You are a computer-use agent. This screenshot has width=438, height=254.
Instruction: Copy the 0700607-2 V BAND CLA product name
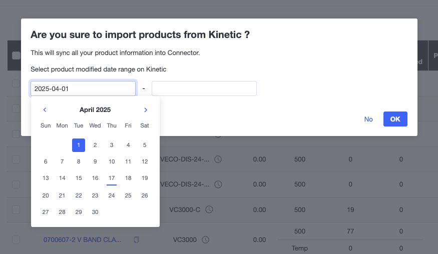[x=136, y=240]
